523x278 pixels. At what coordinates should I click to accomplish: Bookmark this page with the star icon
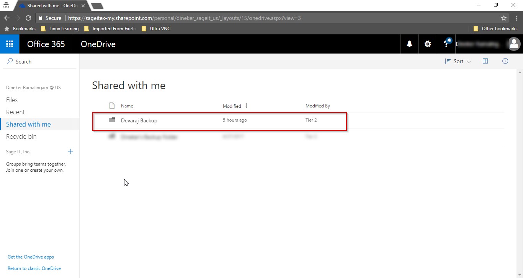coord(504,18)
